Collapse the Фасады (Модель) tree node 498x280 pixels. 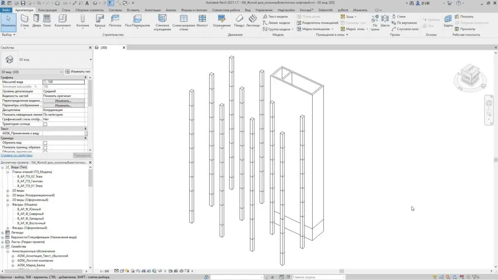pos(8,205)
